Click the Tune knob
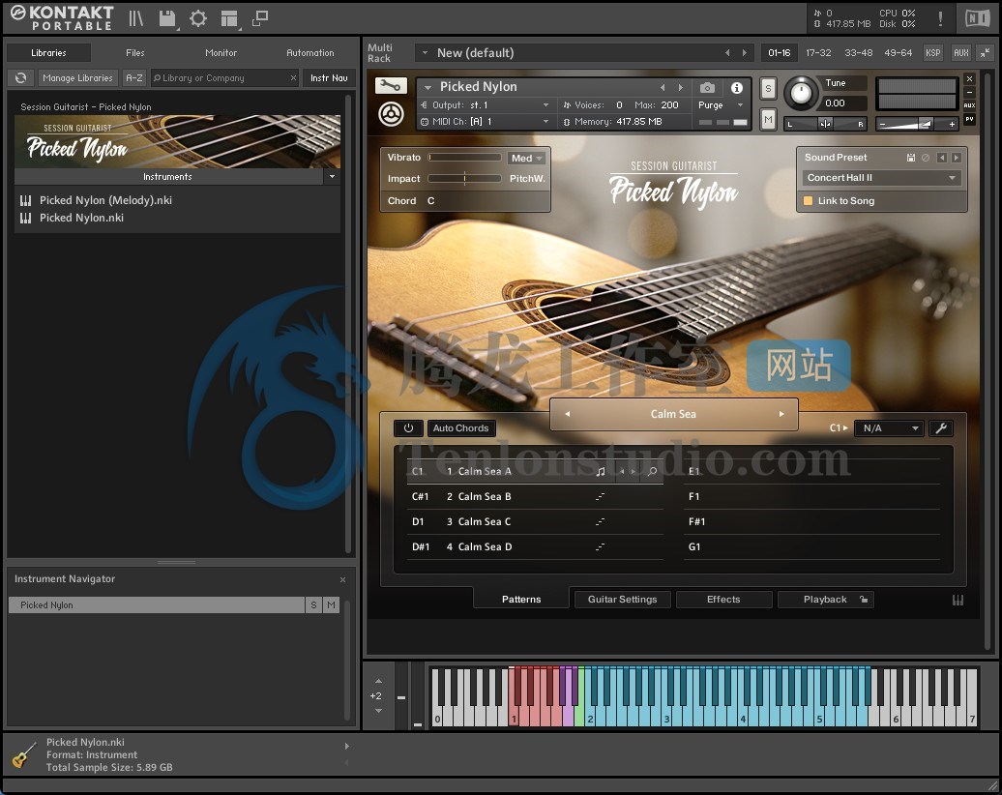 click(802, 93)
